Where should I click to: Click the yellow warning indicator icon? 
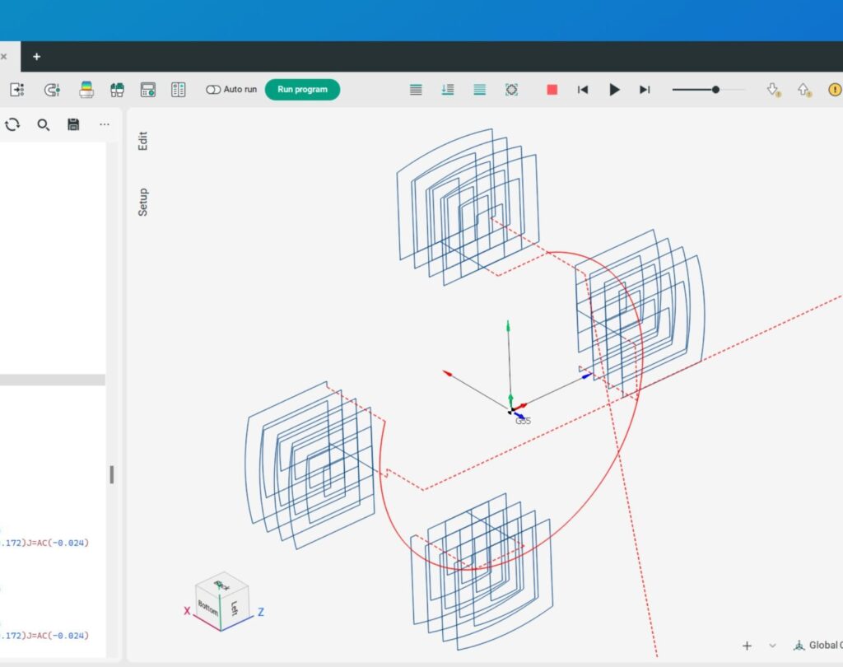click(835, 90)
